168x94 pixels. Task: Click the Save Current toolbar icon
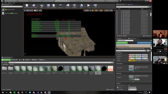click(x=27, y=6)
